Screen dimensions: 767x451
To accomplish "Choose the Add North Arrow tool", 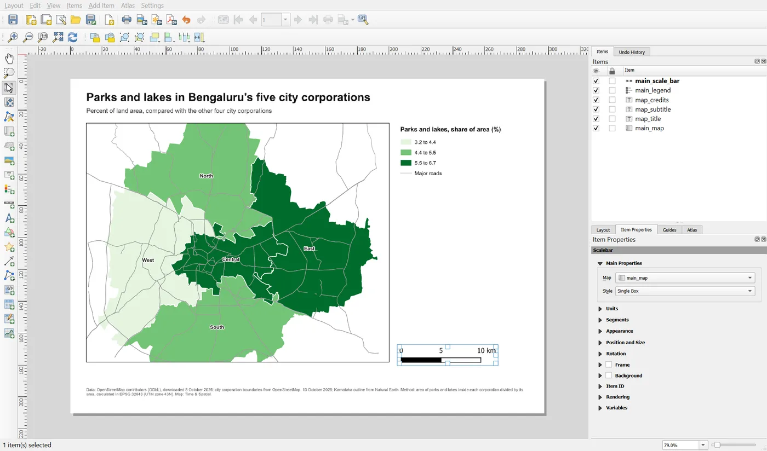I will 9,218.
